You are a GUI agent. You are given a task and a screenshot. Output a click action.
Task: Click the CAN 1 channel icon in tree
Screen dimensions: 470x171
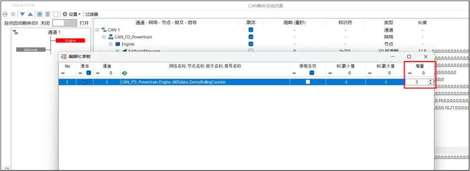click(104, 30)
